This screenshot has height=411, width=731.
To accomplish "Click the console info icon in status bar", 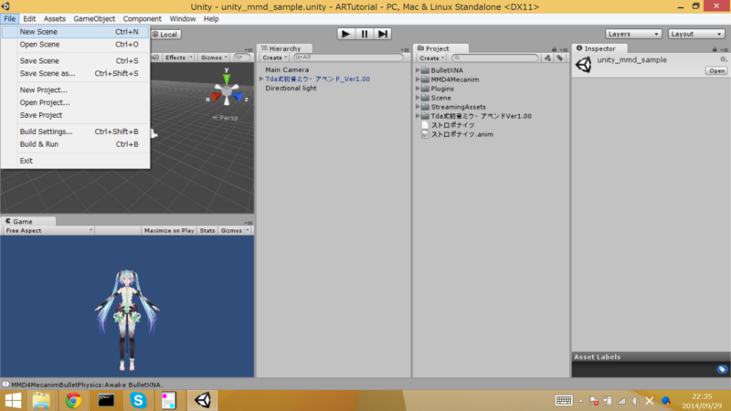I will [x=5, y=385].
